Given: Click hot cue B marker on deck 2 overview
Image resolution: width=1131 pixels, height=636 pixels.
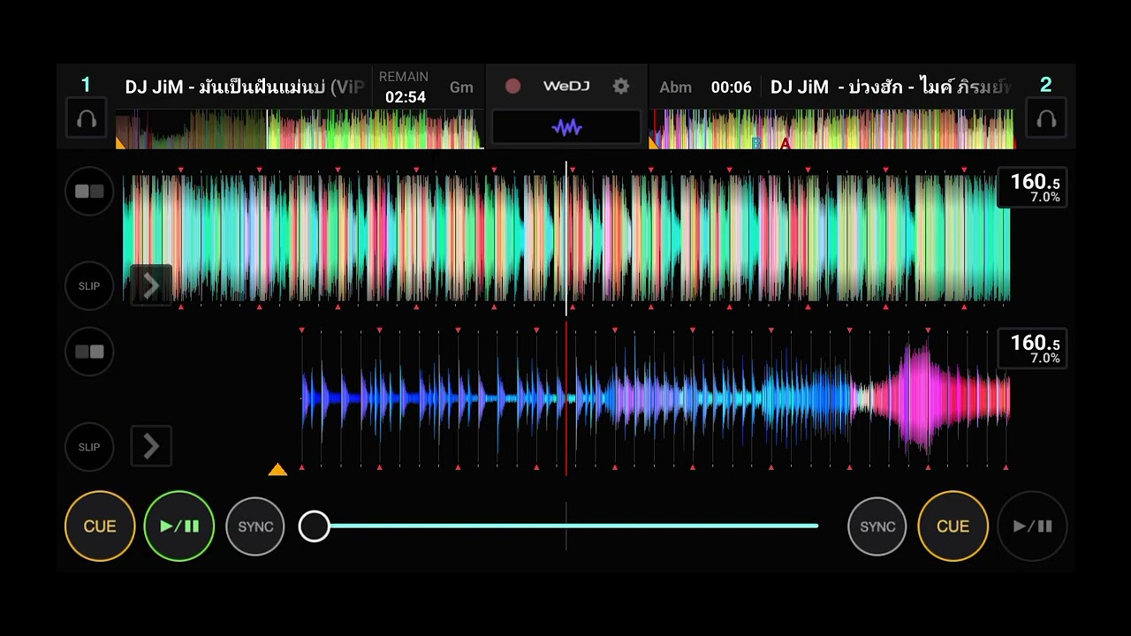Looking at the screenshot, I should point(755,143).
